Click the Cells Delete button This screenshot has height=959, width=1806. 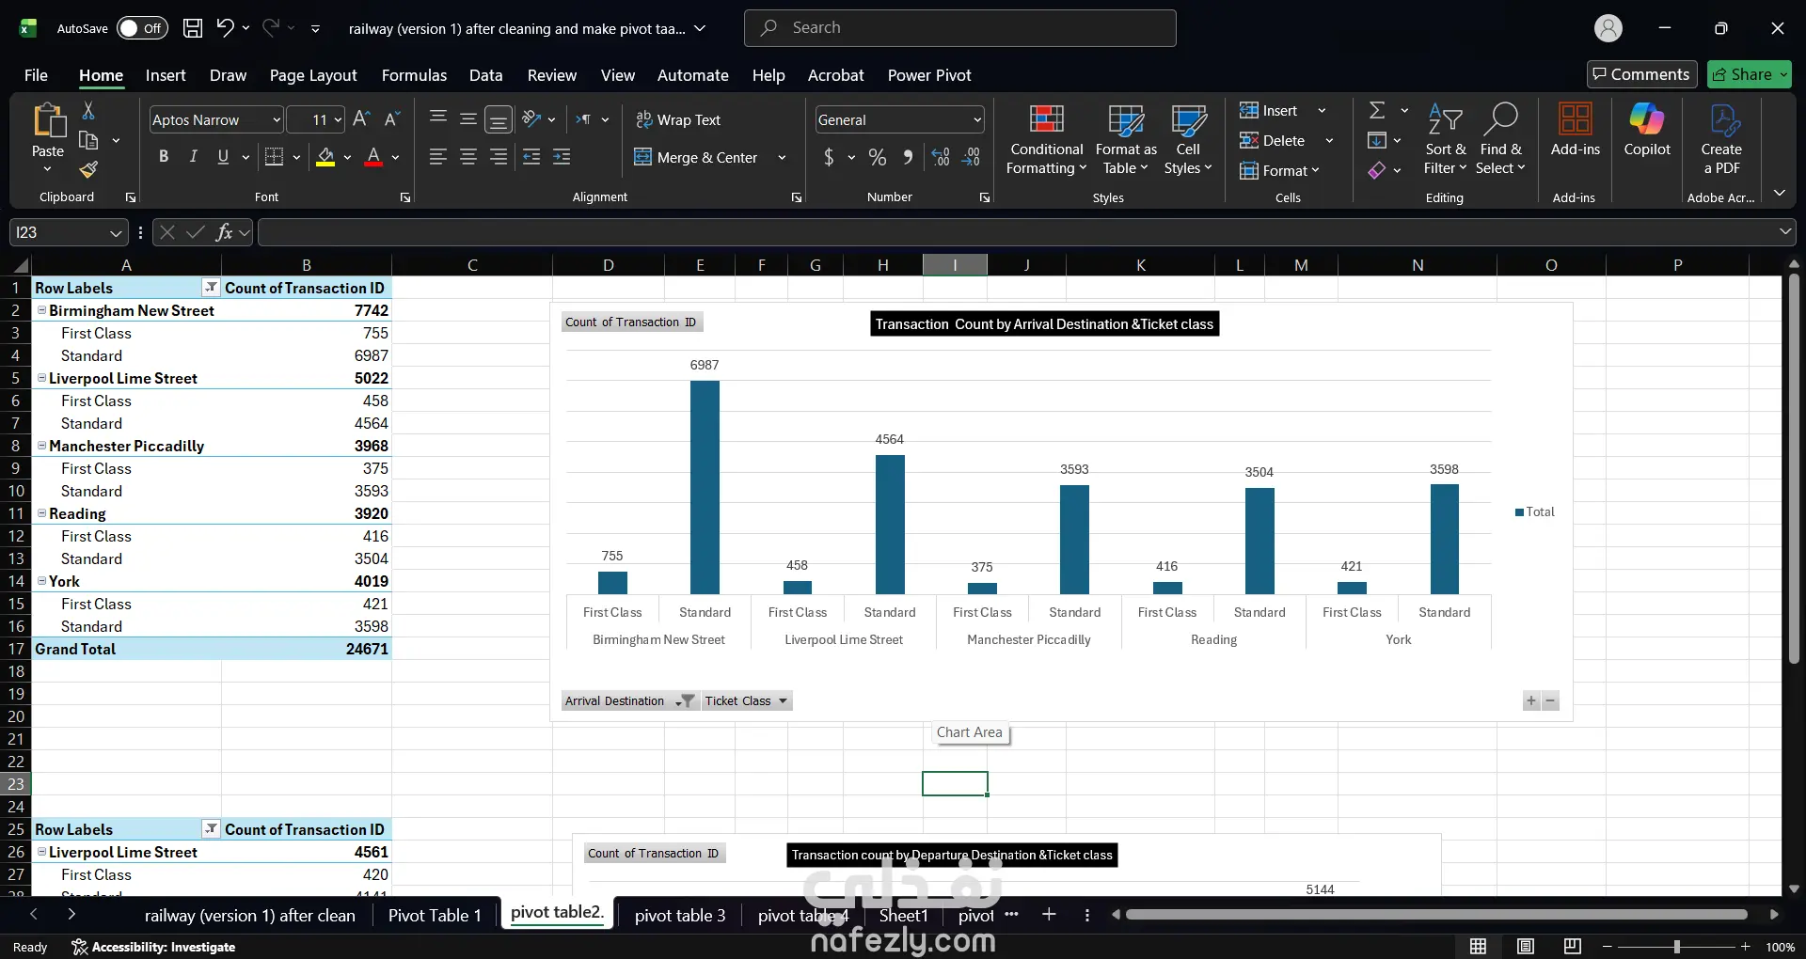coord(1273,140)
